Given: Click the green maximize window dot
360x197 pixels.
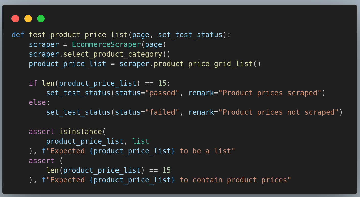Looking at the screenshot, I should point(41,18).
